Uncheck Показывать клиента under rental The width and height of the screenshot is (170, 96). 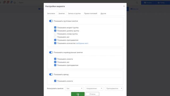tap(55, 81)
